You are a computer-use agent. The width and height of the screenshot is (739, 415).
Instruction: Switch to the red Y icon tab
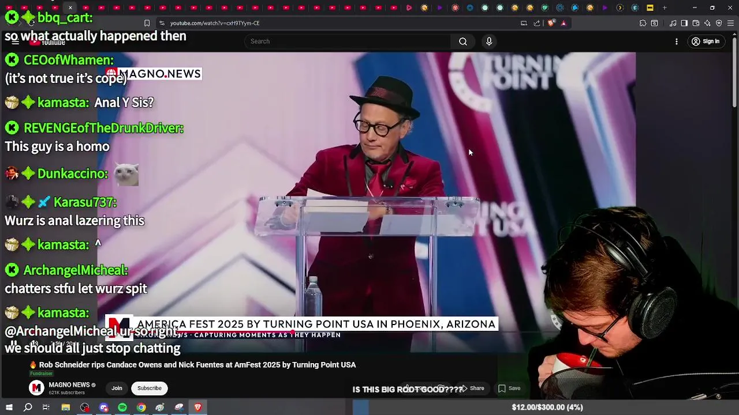point(455,7)
